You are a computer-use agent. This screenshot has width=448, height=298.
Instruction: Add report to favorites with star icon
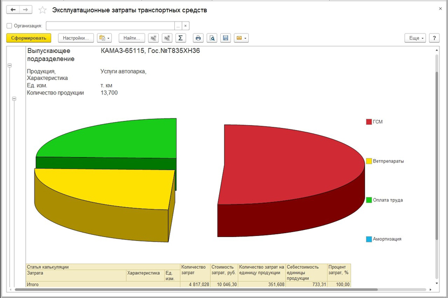42,10
